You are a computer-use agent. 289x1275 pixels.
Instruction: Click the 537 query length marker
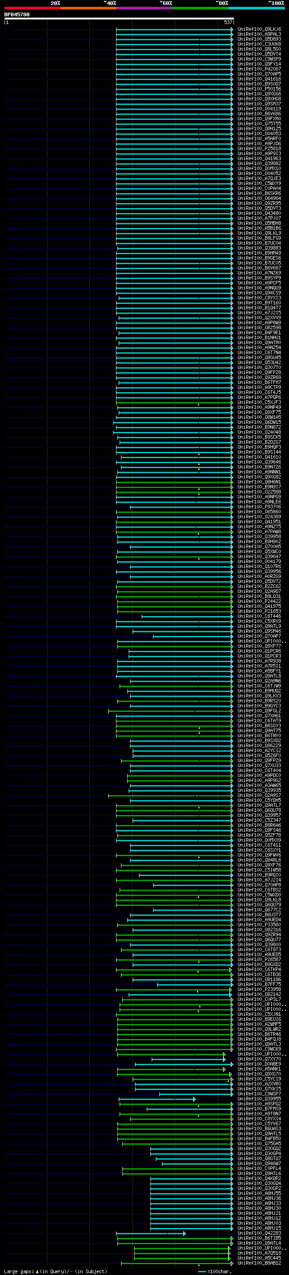[x=228, y=22]
